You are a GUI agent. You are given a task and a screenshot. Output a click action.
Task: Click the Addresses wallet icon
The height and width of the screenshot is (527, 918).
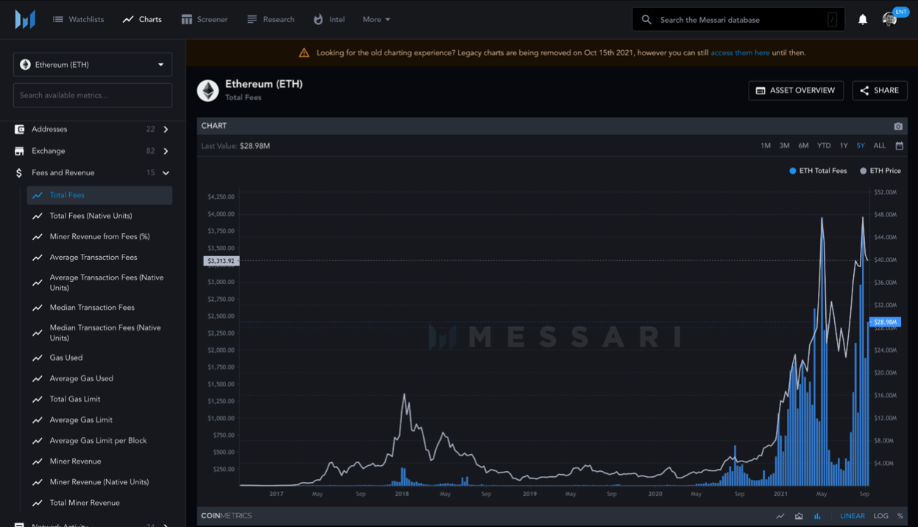pyautogui.click(x=19, y=130)
